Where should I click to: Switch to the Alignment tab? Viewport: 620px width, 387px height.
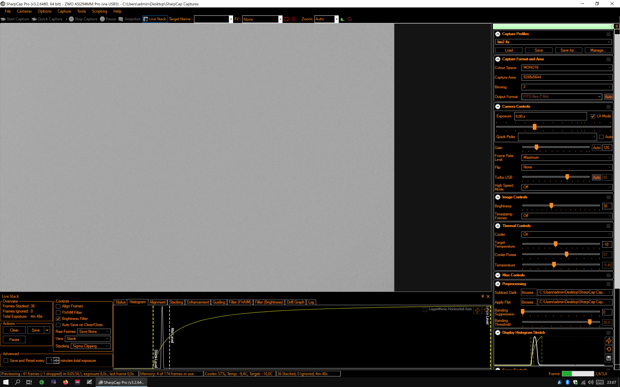pos(157,302)
